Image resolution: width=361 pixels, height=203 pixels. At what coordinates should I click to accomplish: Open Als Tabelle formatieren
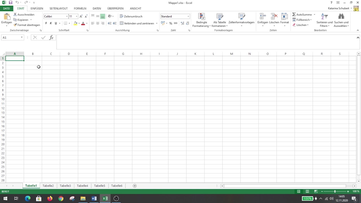pos(220,20)
